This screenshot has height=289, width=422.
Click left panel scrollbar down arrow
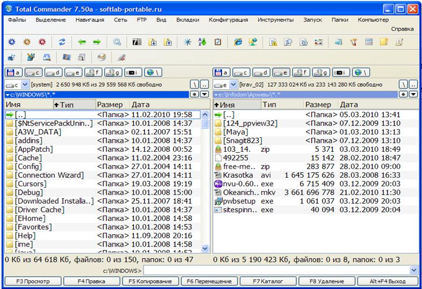[205, 248]
